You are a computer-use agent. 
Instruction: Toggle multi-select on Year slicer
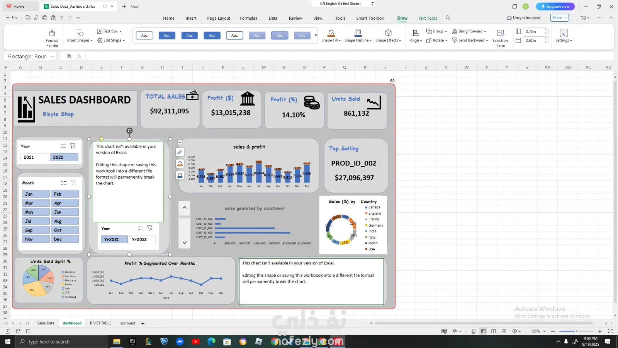point(63,146)
